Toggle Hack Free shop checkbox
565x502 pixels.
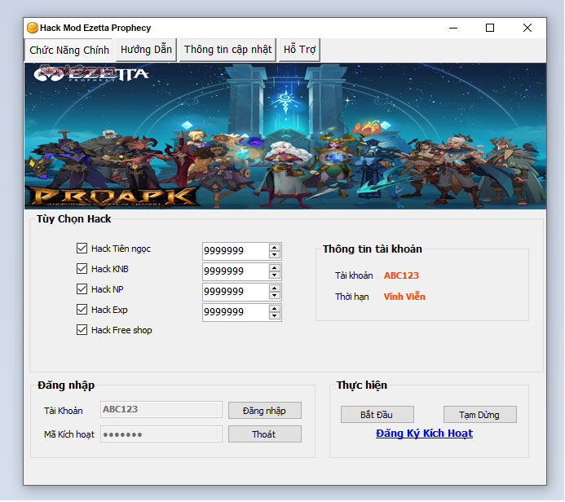pyautogui.click(x=82, y=330)
